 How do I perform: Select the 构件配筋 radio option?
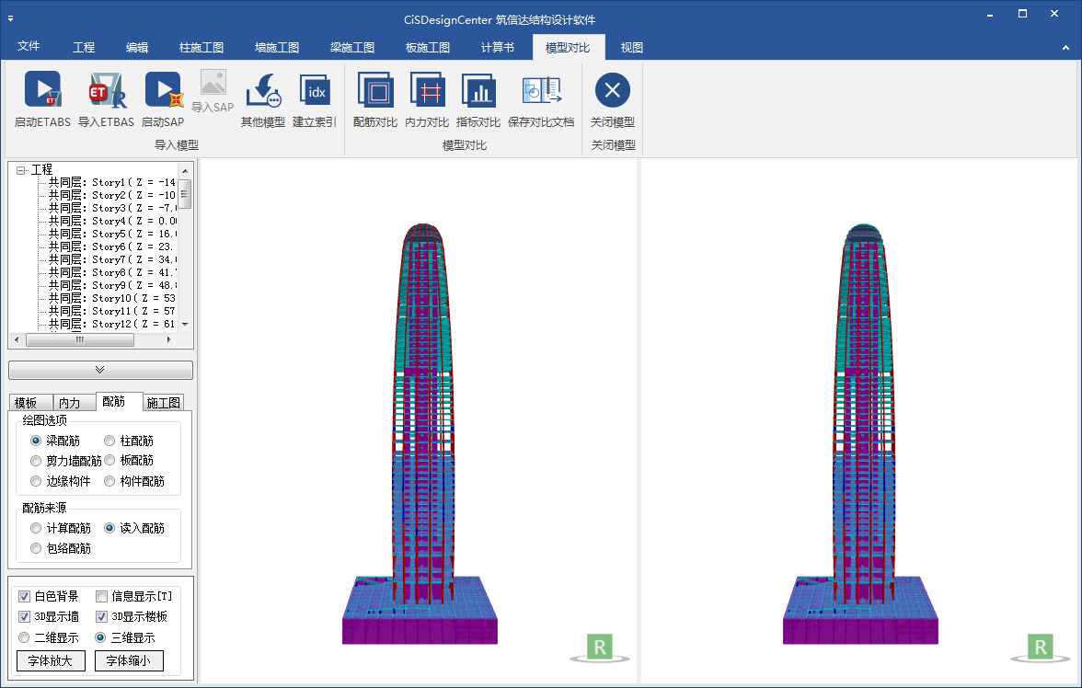[x=109, y=481]
